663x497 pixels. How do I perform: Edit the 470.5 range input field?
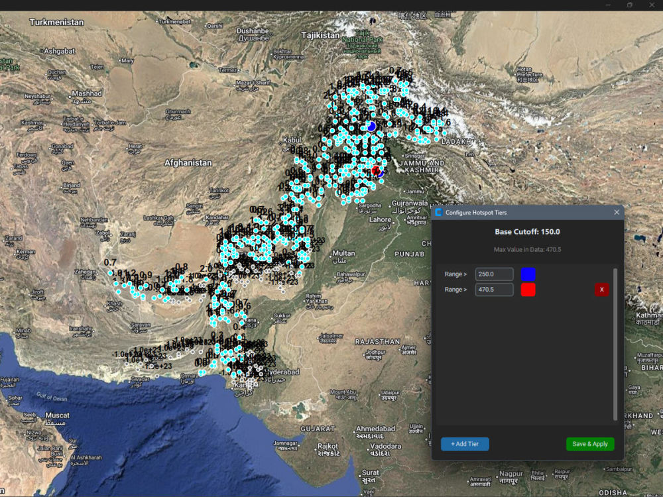click(x=495, y=290)
